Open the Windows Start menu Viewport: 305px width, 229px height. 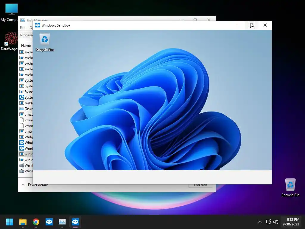tap(10, 222)
